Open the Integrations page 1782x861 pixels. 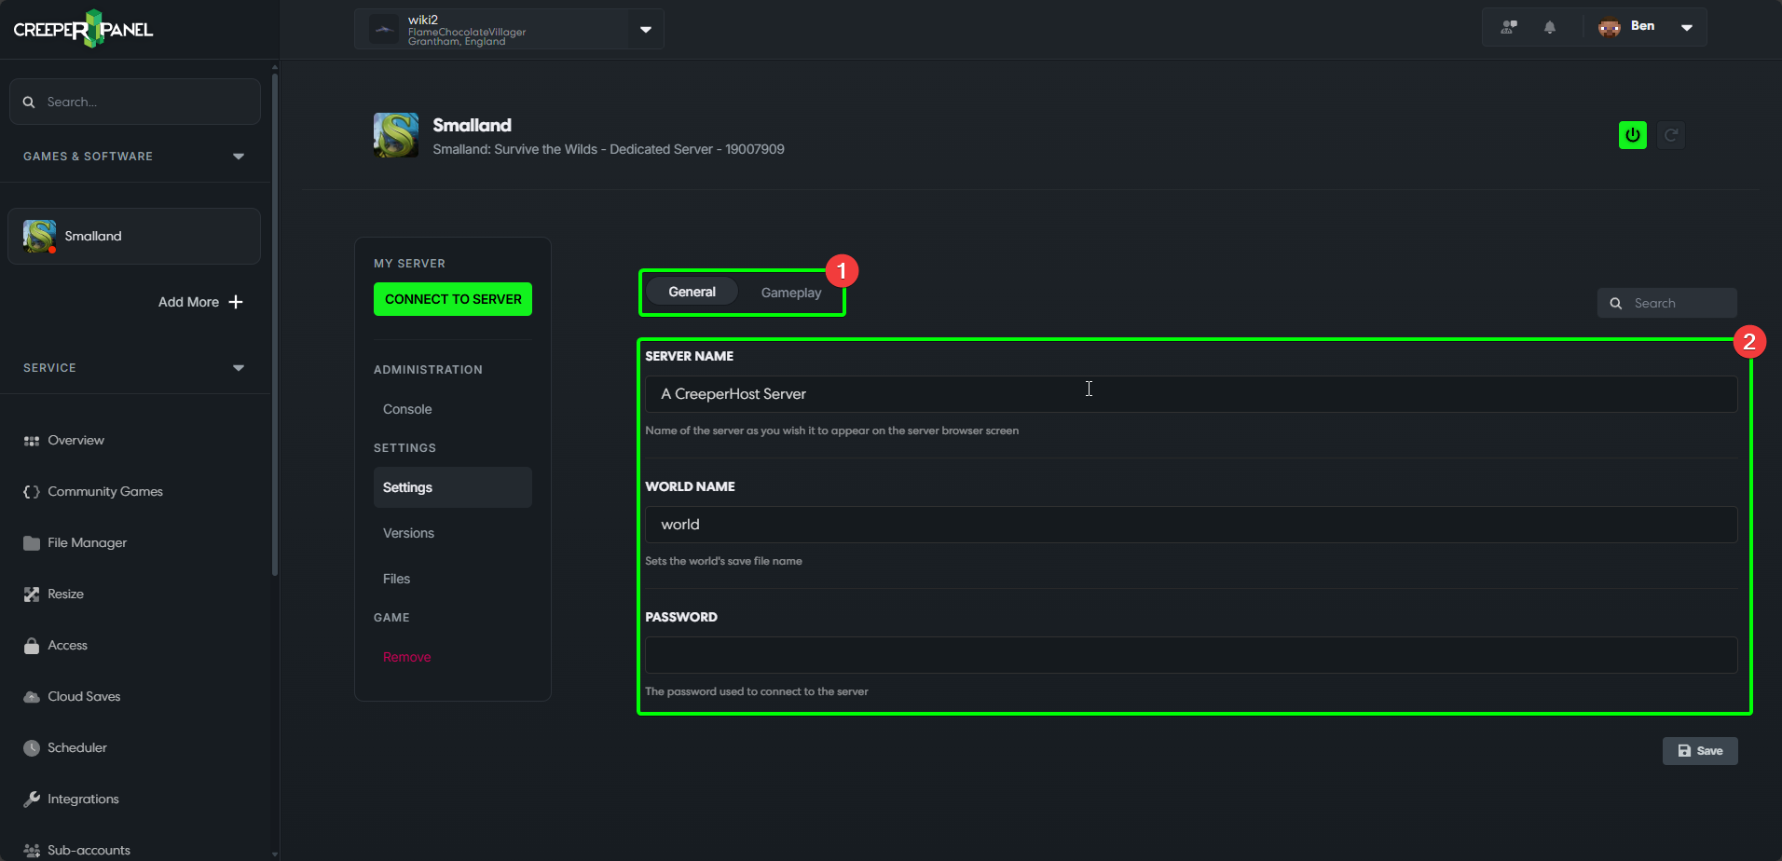pos(83,799)
